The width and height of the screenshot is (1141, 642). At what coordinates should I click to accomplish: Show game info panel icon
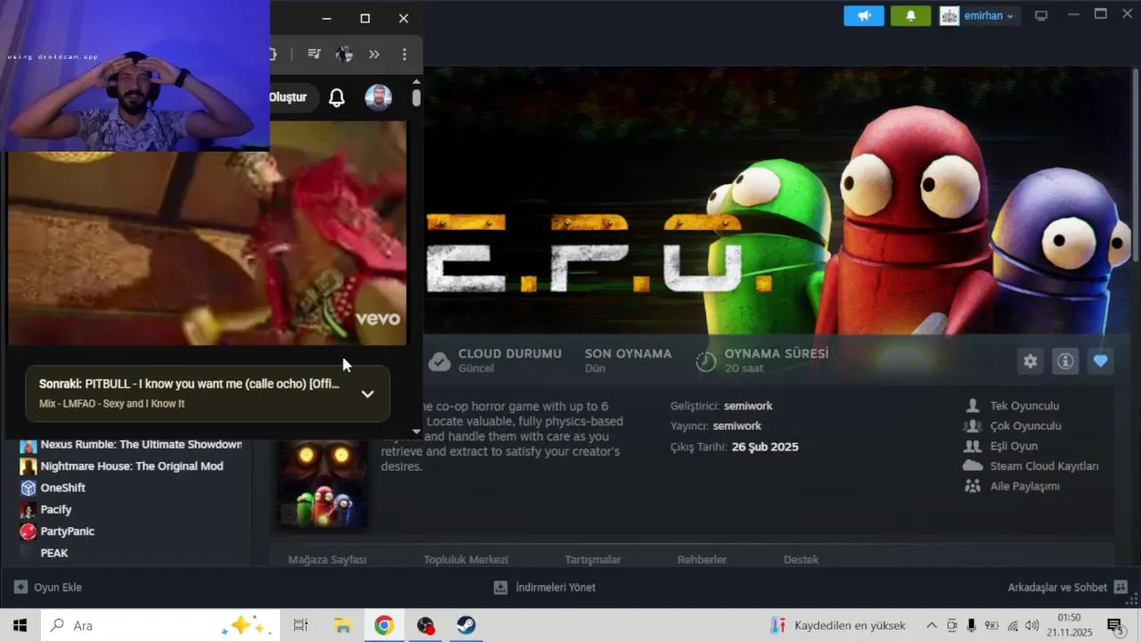(x=1065, y=361)
